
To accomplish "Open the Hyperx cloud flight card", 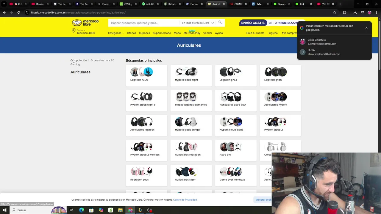I will tap(191, 75).
